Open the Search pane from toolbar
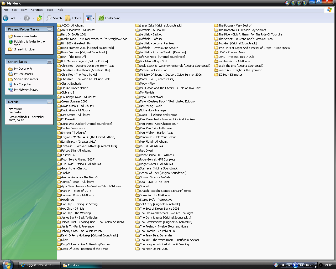This screenshot has height=269, width=336. tap(54, 18)
